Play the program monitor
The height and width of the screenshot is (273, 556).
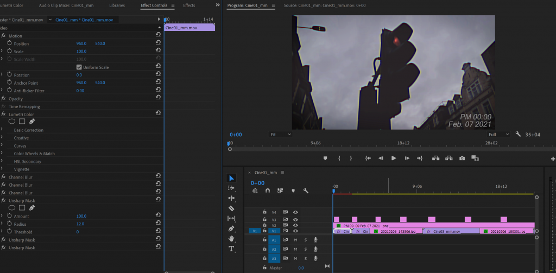pyautogui.click(x=394, y=158)
